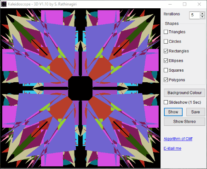Maximize the Kaleidoscope window
Viewport: 207px width, 169px height.
tap(184, 4)
